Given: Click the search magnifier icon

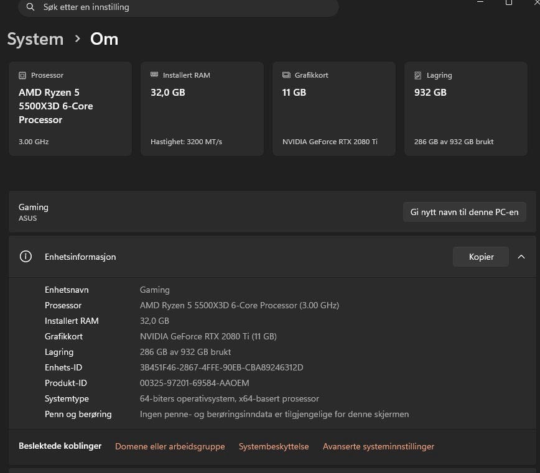Looking at the screenshot, I should 30,7.
